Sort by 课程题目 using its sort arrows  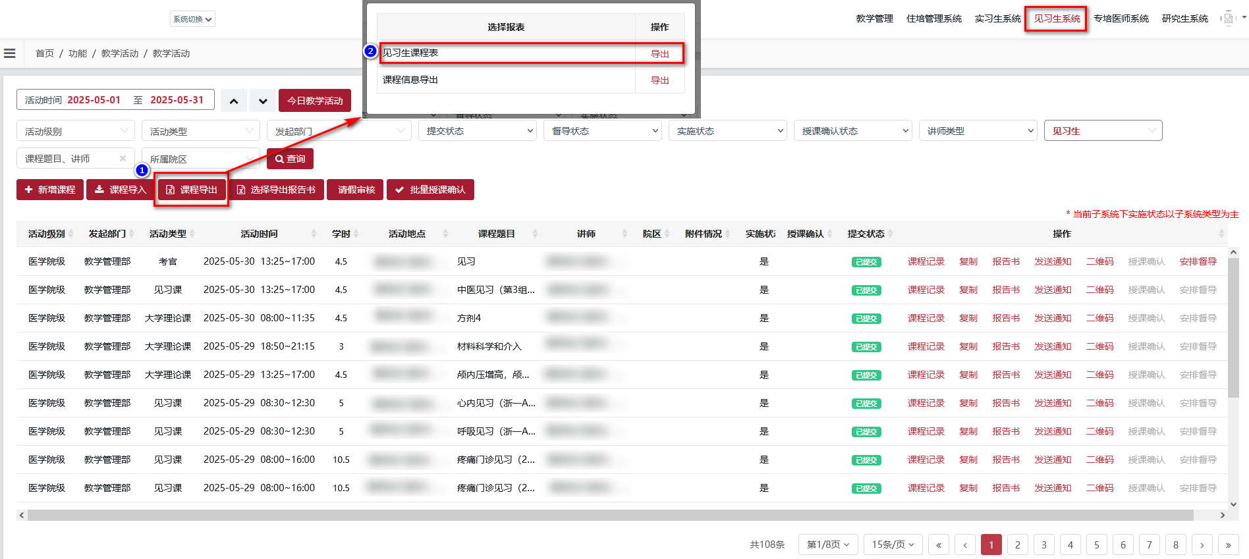[535, 234]
